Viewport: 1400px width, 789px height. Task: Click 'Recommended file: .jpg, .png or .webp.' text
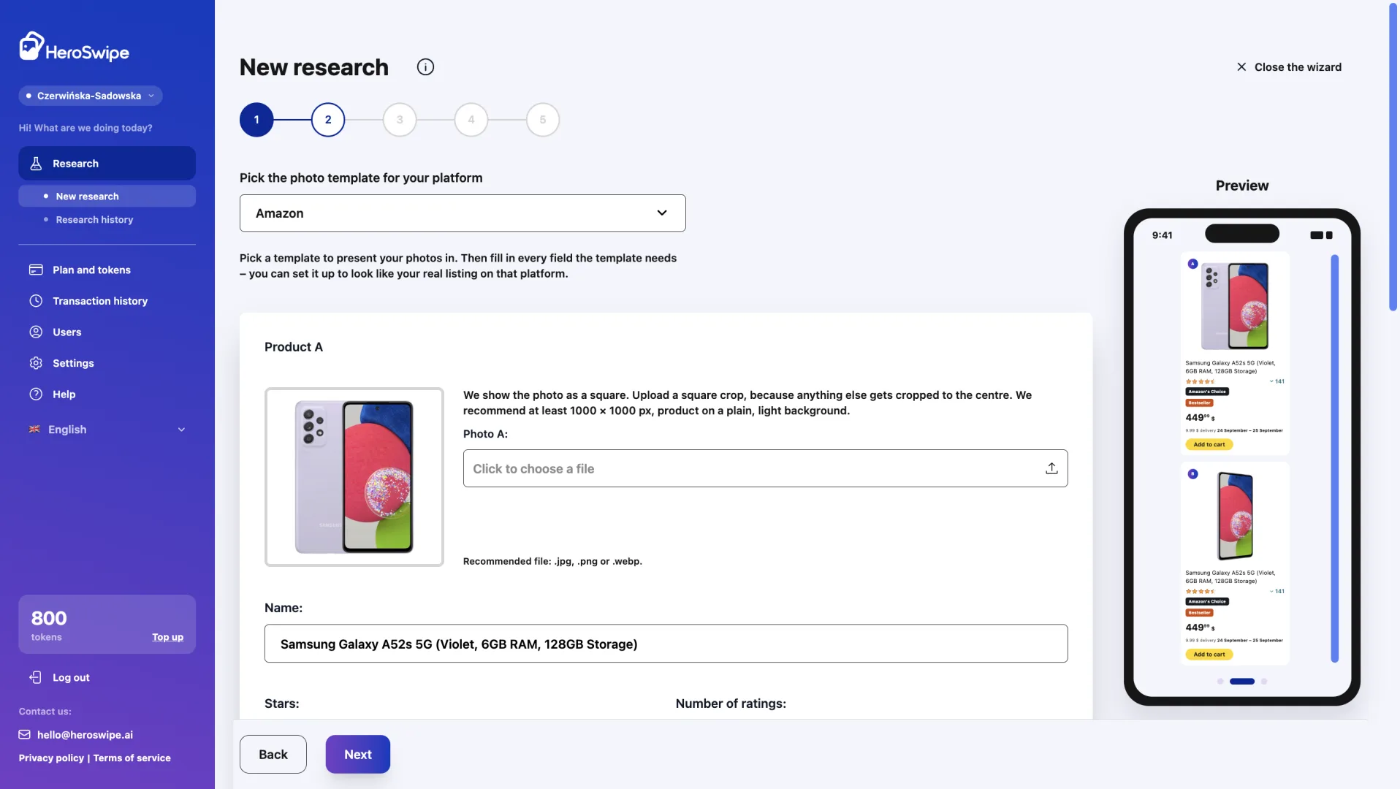pyautogui.click(x=552, y=561)
